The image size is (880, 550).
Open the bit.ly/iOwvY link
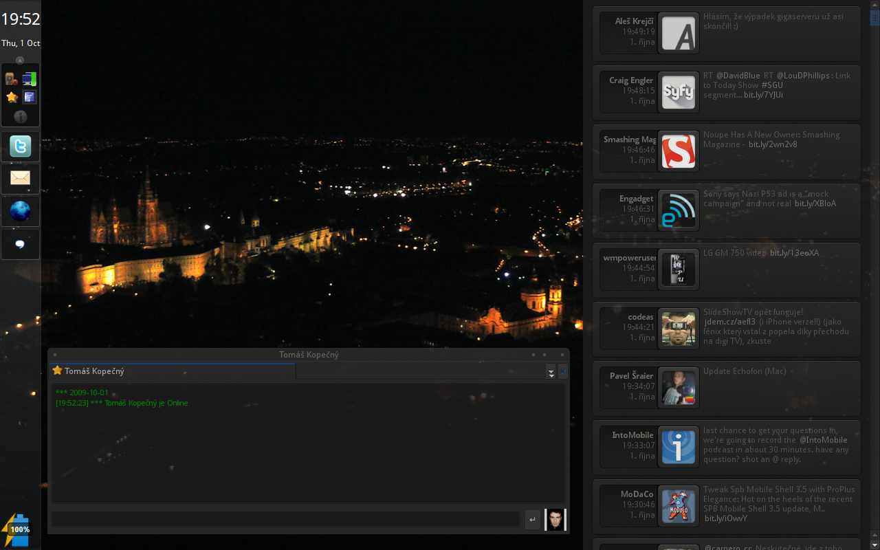(726, 518)
